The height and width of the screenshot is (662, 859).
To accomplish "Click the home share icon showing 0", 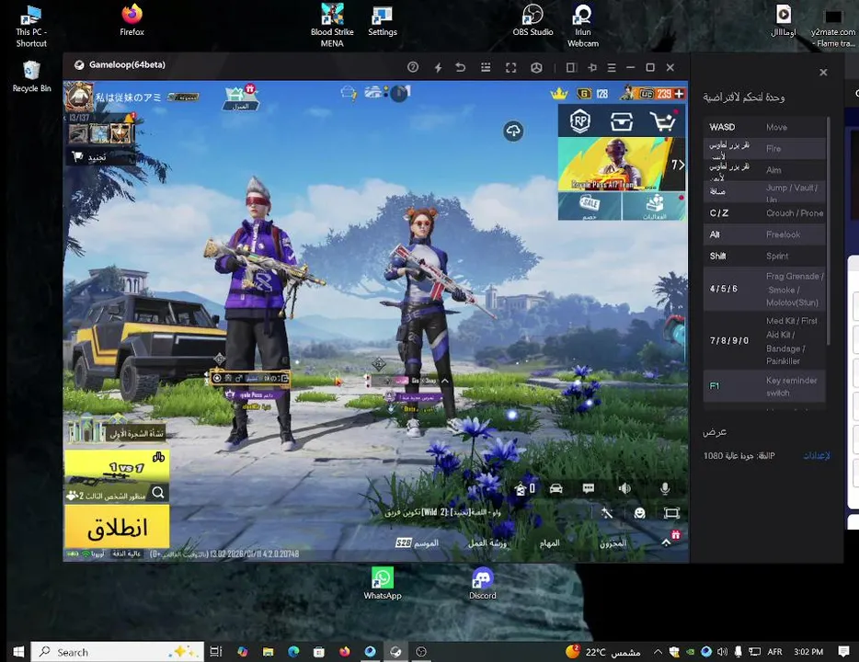I will click(524, 488).
